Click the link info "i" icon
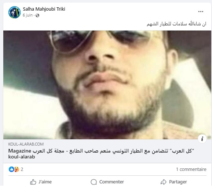Viewport: 212px width, 186px height. (x=202, y=139)
